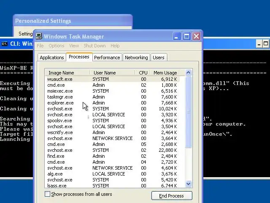Open the File menu
This screenshot has width=270, height=203.
(x=40, y=46)
